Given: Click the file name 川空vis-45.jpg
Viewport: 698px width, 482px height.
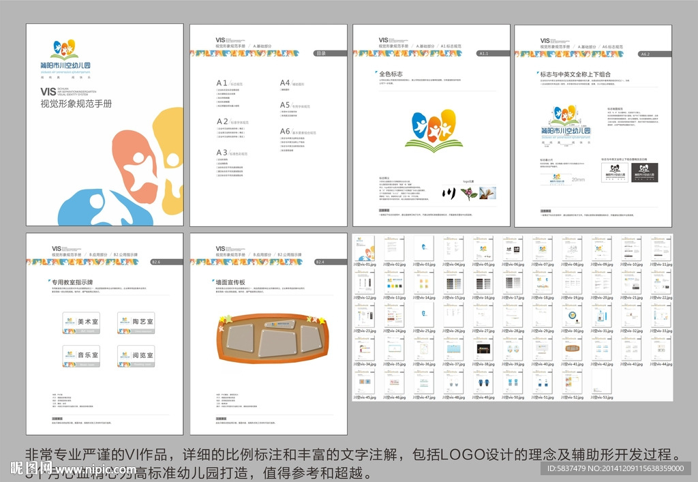Looking at the screenshot, I should click(x=365, y=397).
